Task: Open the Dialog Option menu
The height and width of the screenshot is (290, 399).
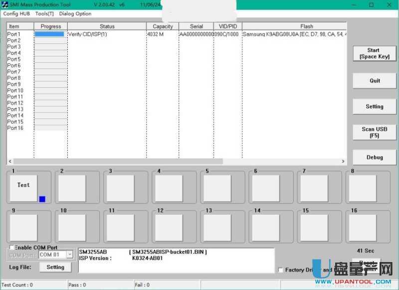Action: click(75, 13)
